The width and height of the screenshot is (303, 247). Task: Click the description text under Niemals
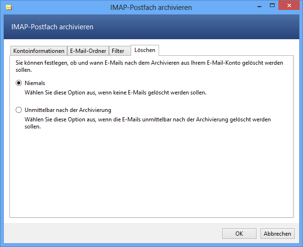(x=116, y=93)
